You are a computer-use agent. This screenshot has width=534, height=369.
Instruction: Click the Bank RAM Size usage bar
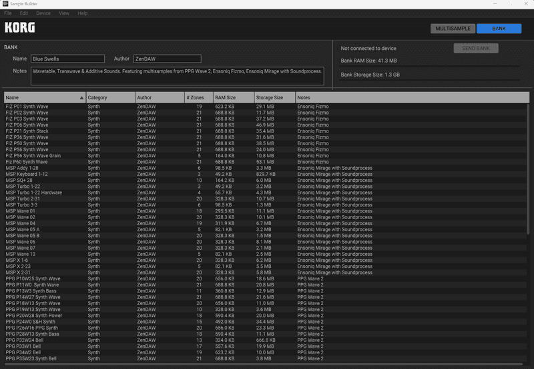pyautogui.click(x=430, y=66)
